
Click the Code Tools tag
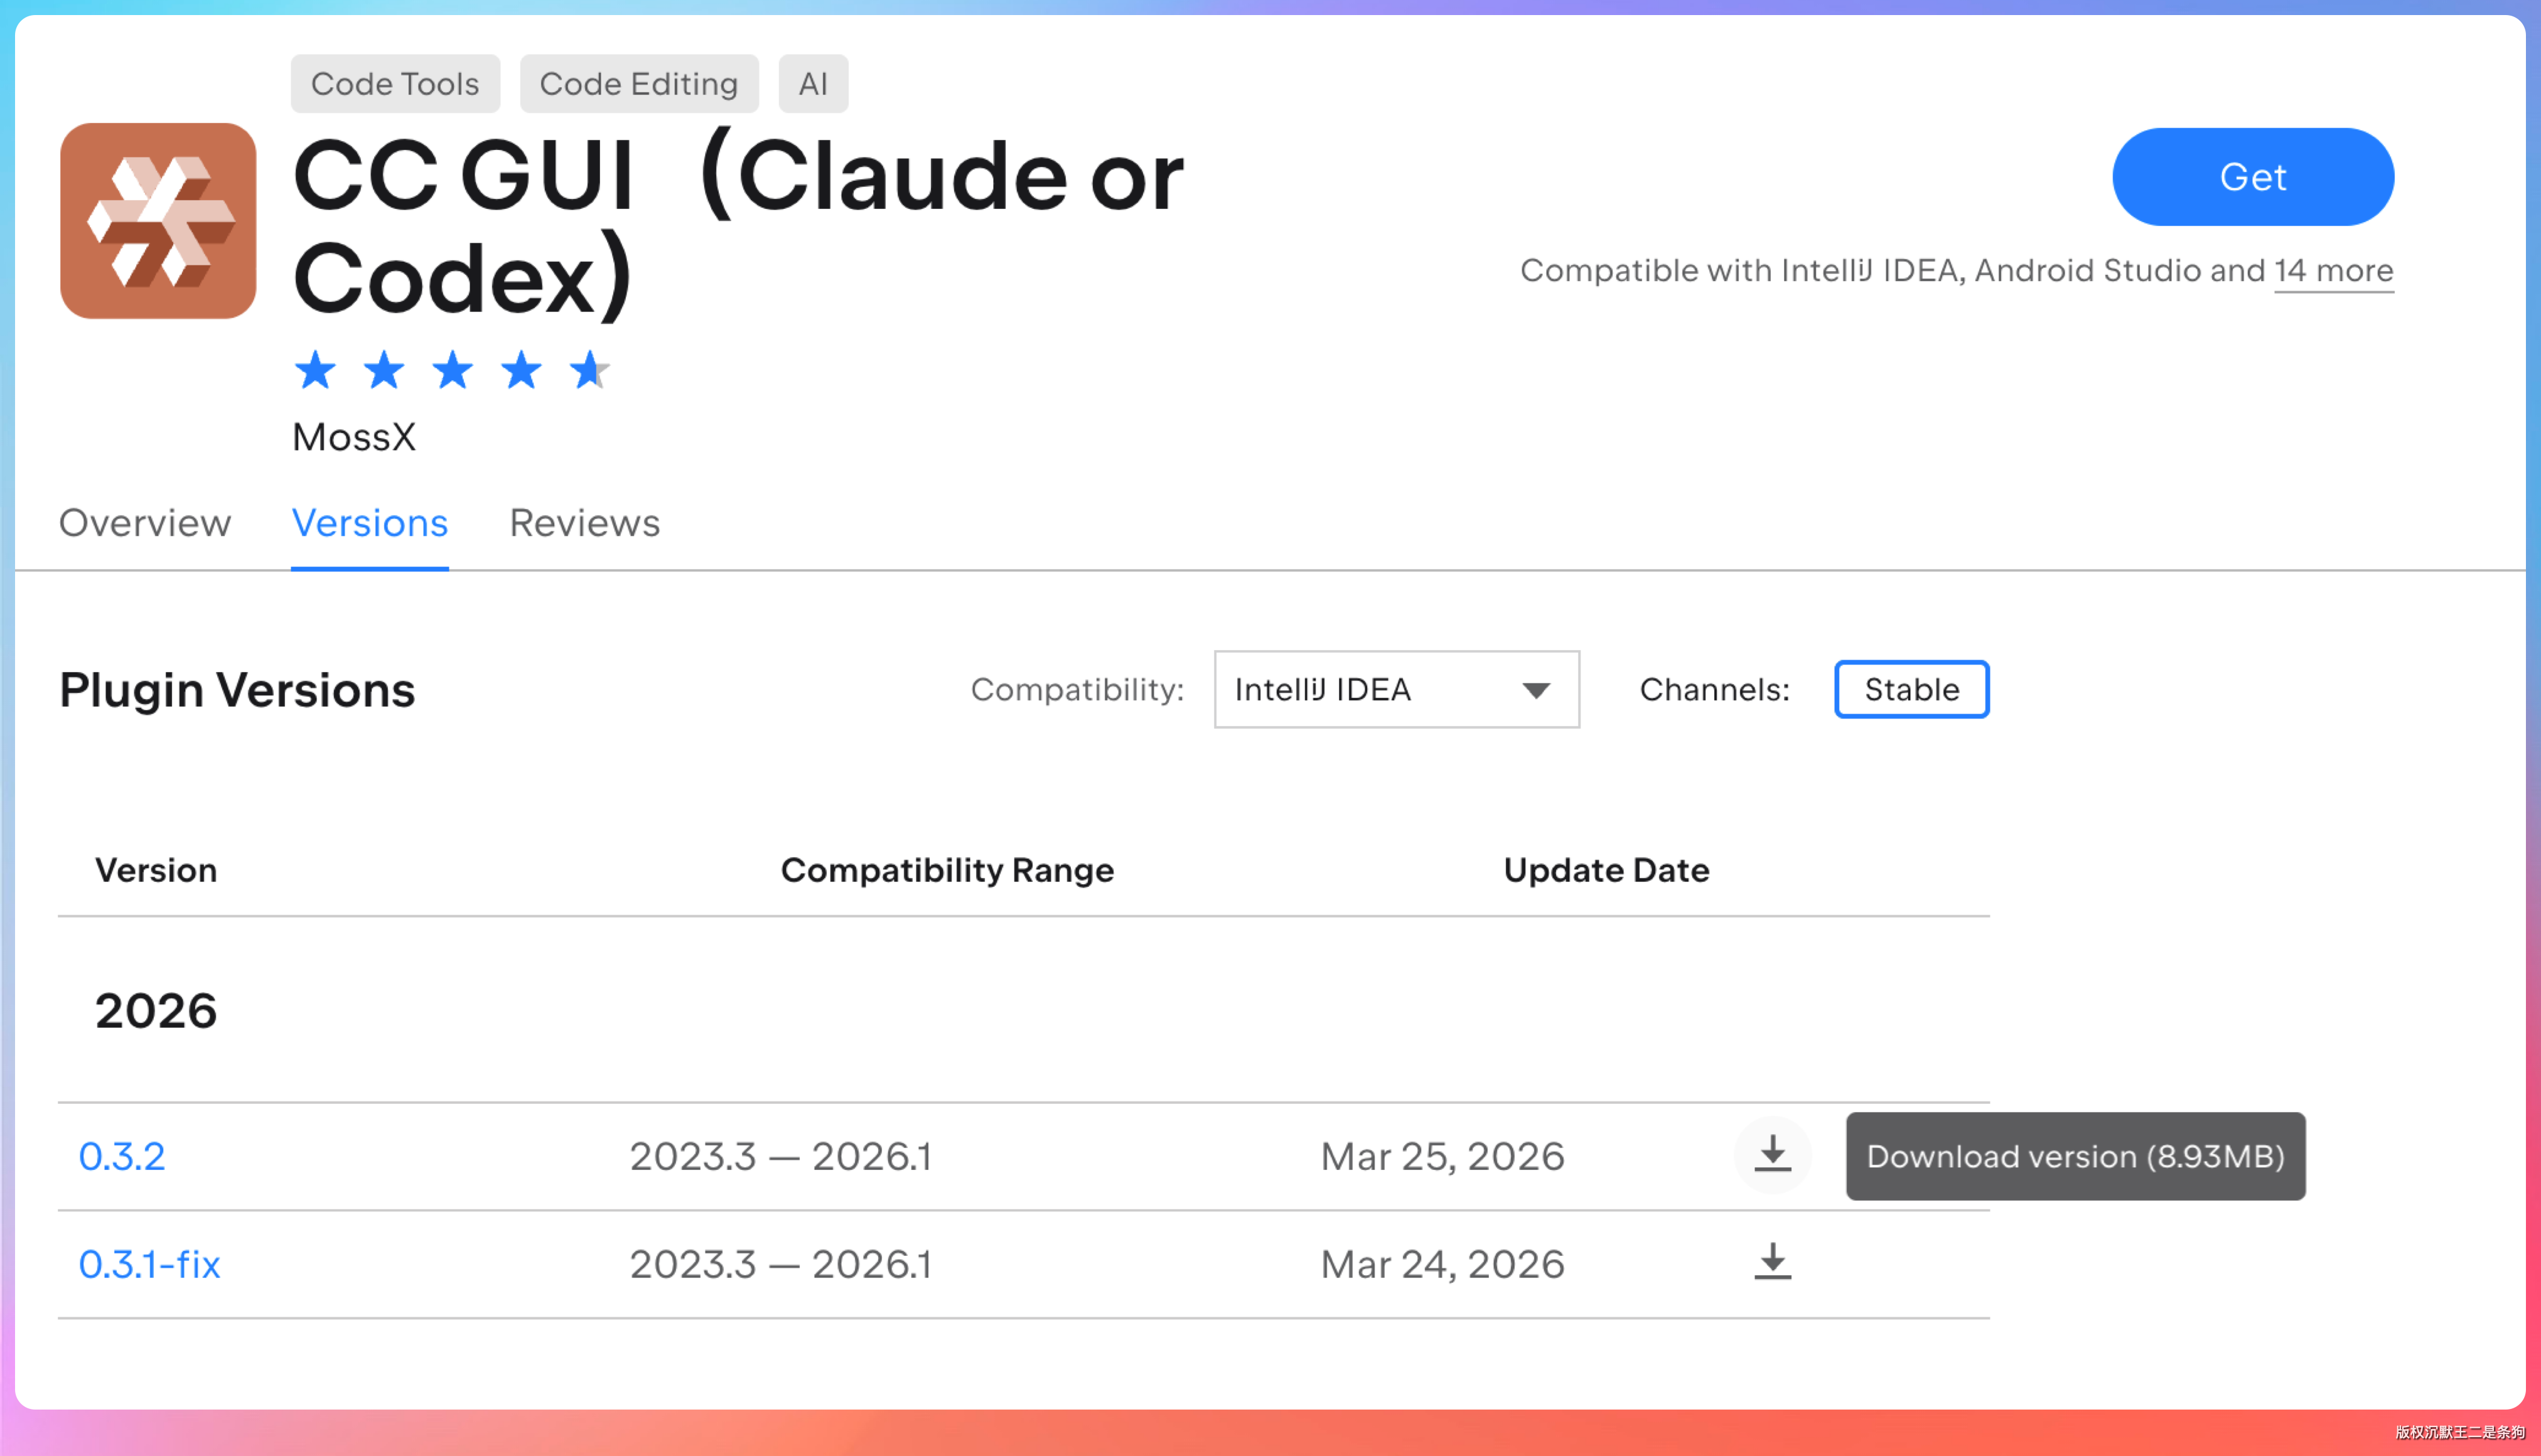(x=395, y=84)
